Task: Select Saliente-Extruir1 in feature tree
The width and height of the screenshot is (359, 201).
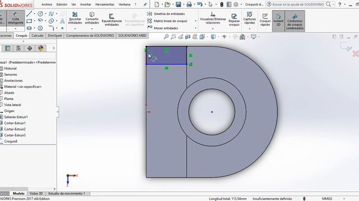Action: (x=16, y=117)
